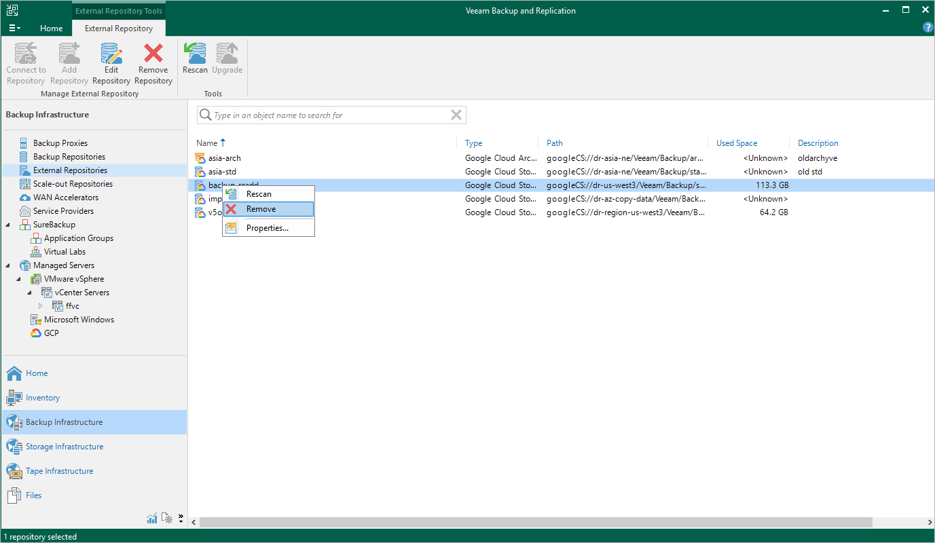
Task: Select the External Repository ribbon tab
Action: [x=119, y=29]
